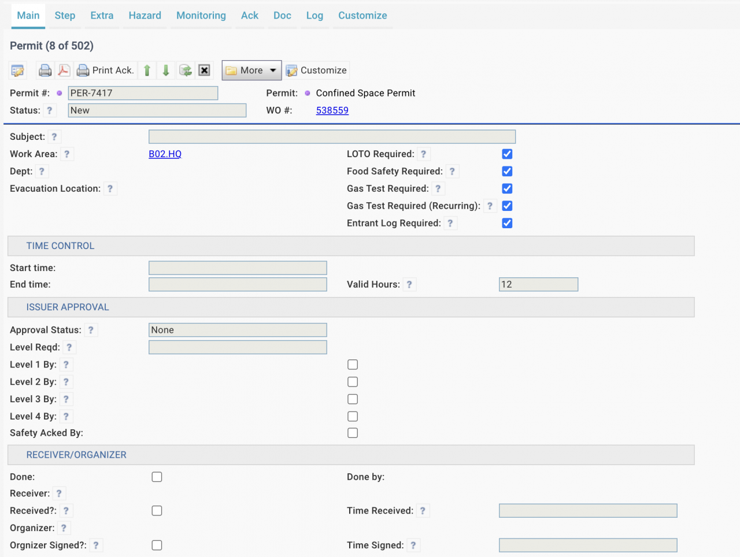Open help for Work Area

click(x=67, y=154)
